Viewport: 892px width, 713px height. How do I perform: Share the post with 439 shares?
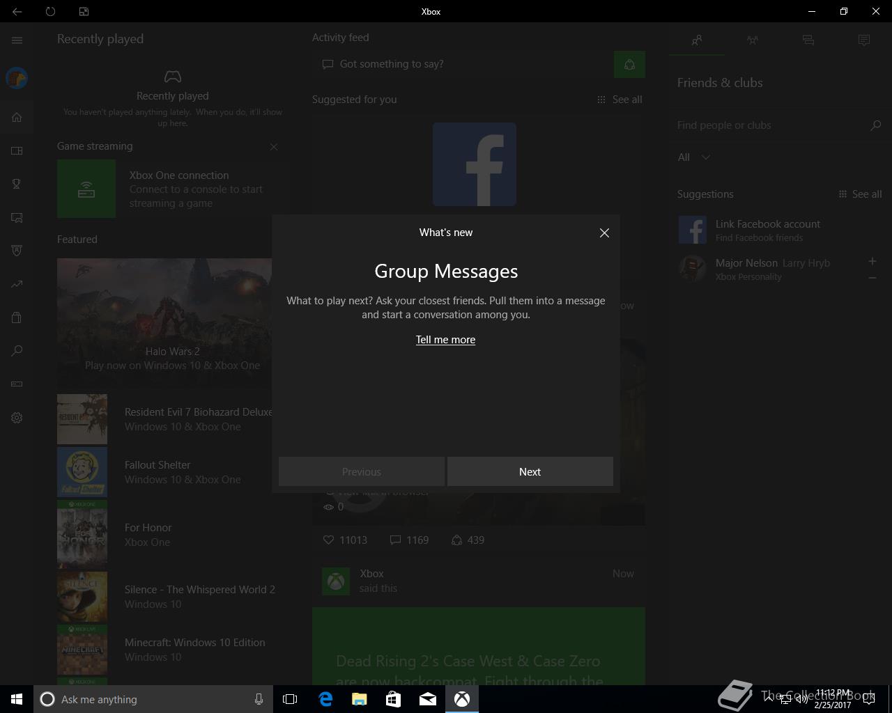[468, 540]
